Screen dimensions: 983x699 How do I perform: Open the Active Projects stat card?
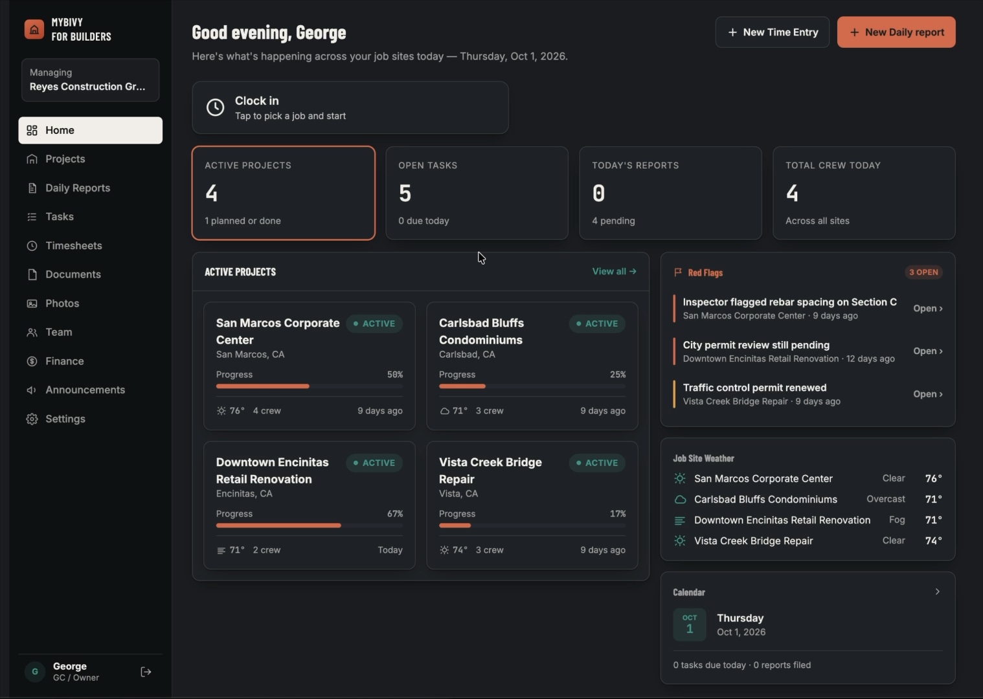click(284, 193)
